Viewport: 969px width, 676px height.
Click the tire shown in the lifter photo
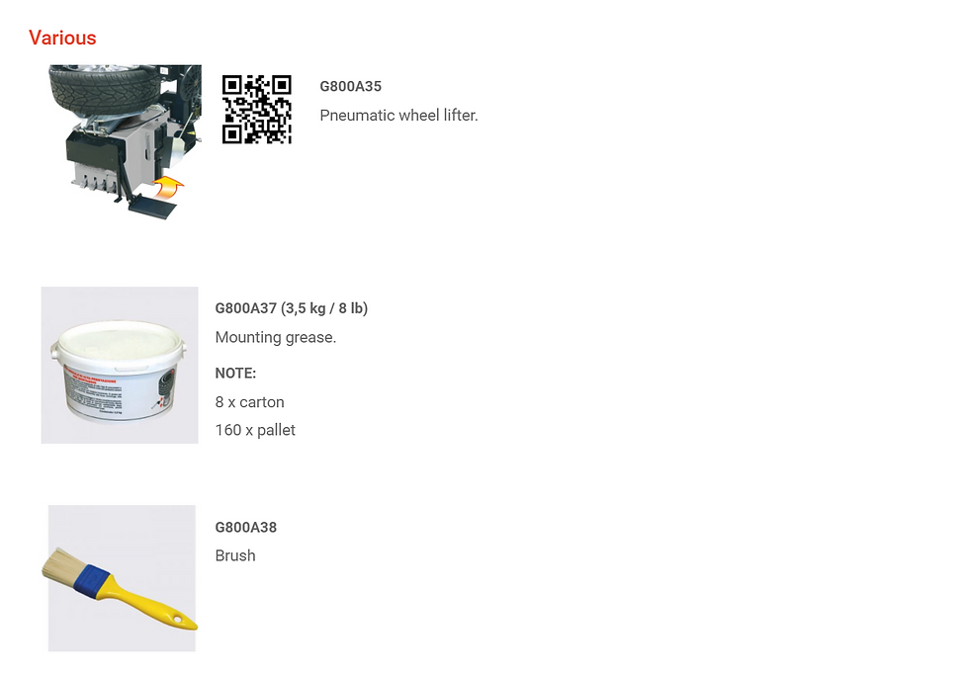(105, 90)
